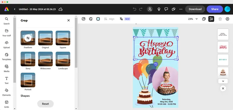Go back with the left chevron
Screen dimensions: 233x110
[x=15, y=9]
